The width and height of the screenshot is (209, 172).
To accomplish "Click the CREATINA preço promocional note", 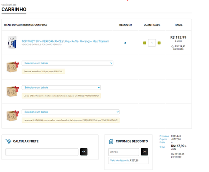I will (61, 96).
